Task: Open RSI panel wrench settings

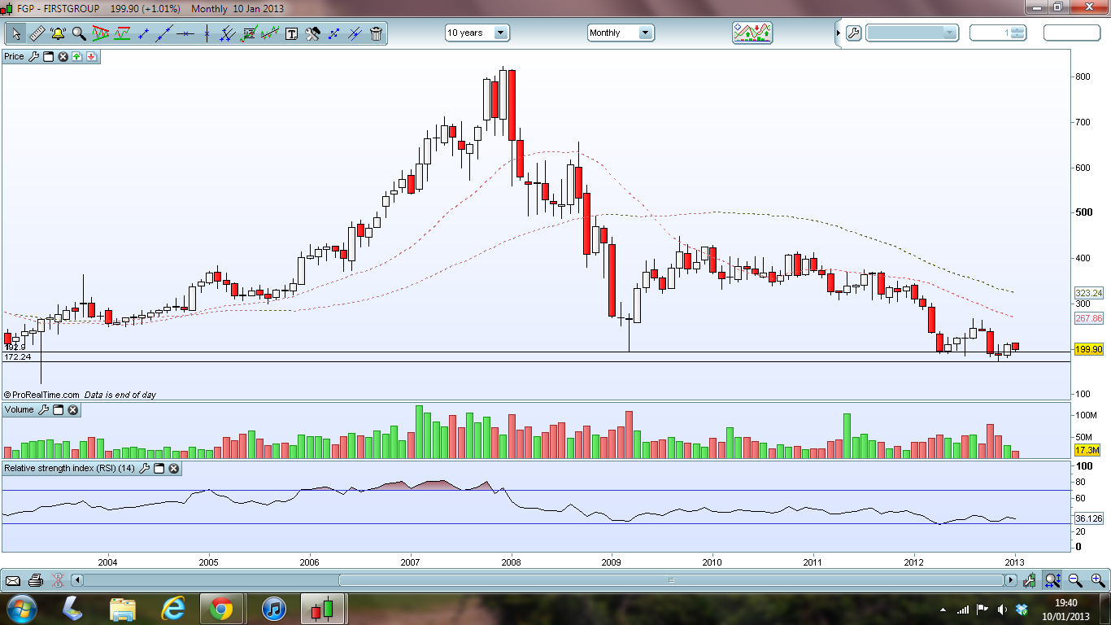Action: coord(145,469)
